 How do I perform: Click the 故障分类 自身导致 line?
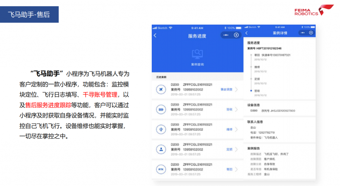click(263, 164)
